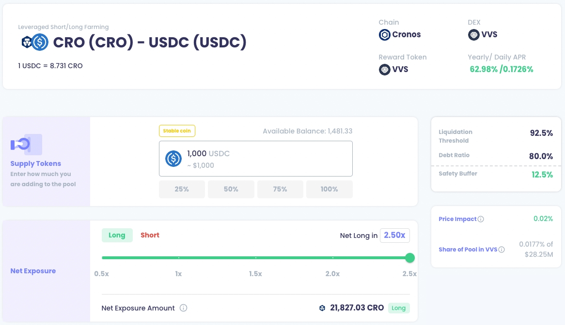
Task: Set slider to the 1.5x mark
Action: pos(256,258)
